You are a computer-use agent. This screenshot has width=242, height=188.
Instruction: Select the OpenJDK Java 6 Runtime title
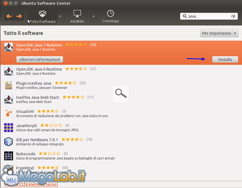[x=39, y=69]
